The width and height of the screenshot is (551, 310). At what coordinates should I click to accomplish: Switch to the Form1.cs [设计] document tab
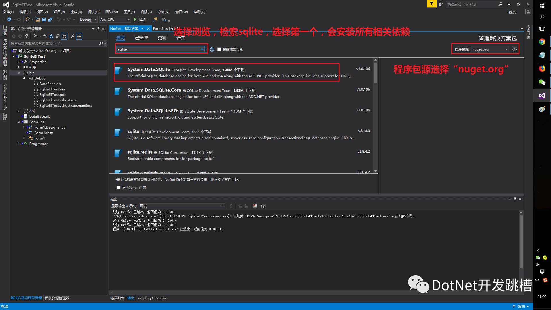pos(165,29)
